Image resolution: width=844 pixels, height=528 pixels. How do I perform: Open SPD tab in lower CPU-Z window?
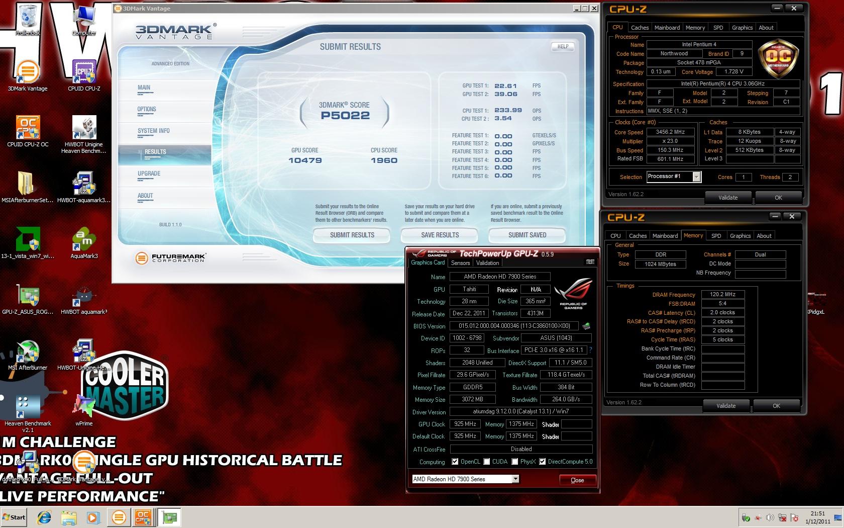pyautogui.click(x=716, y=236)
